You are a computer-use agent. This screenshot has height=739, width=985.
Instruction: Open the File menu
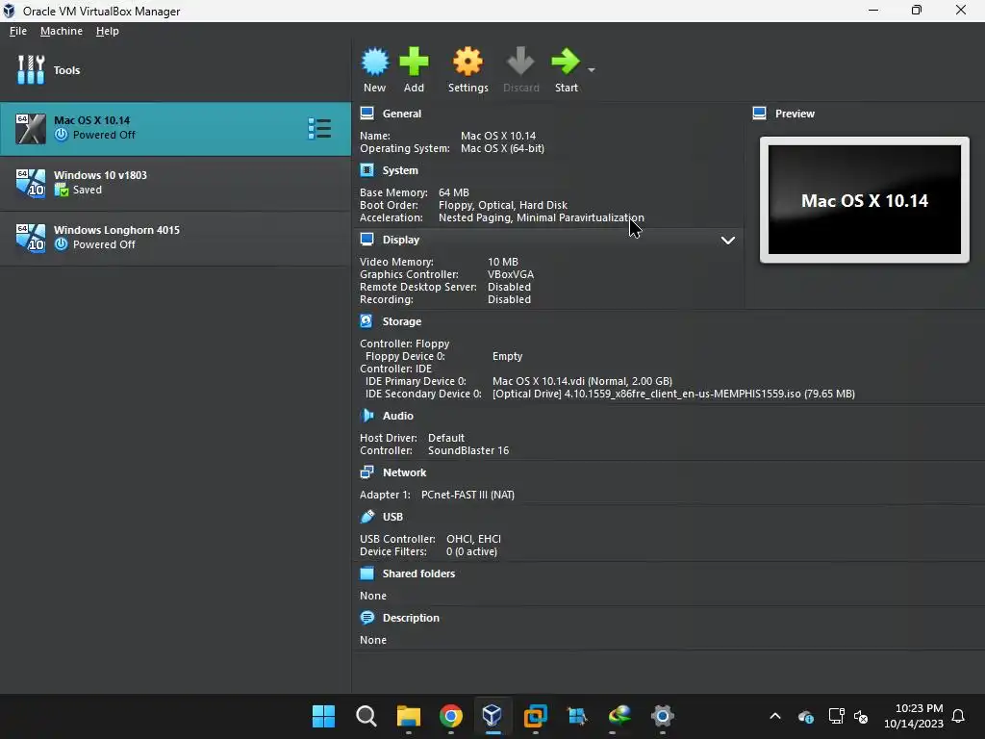point(18,31)
